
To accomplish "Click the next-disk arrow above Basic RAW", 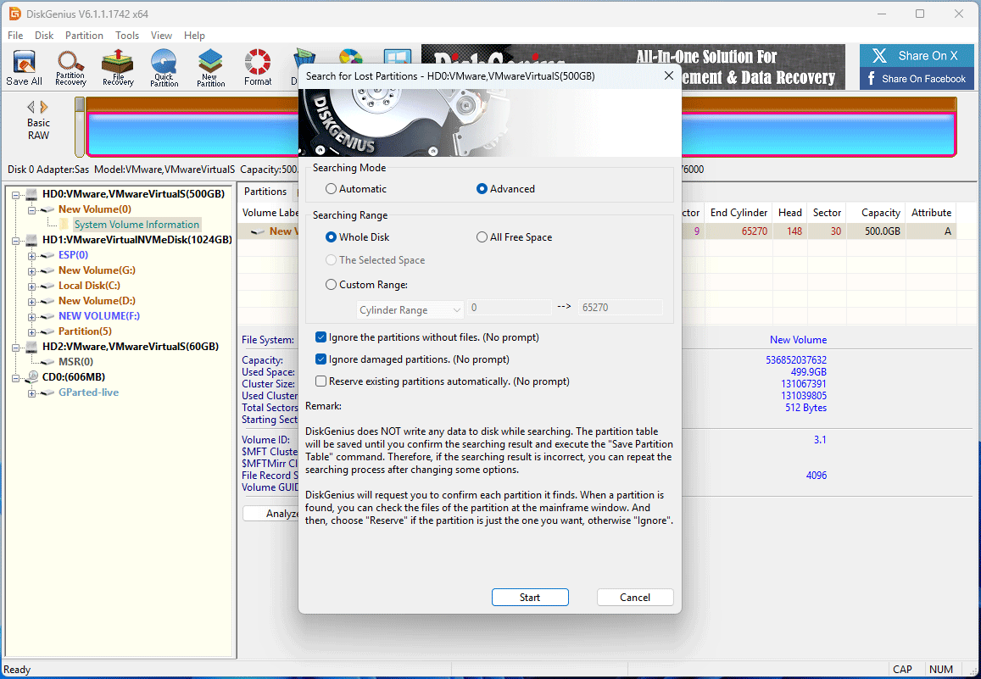I will click(44, 107).
